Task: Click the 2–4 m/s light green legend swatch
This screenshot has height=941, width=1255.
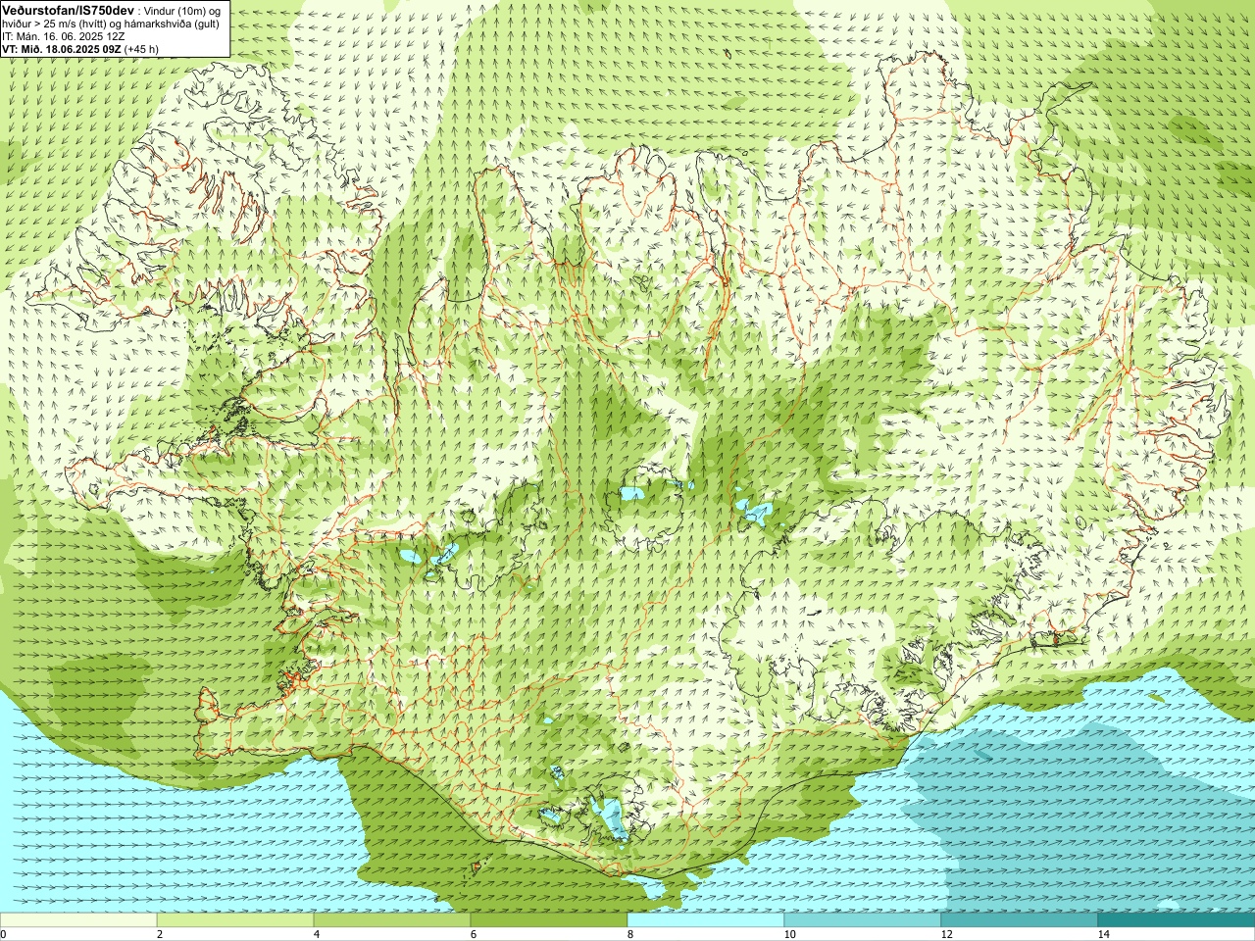Action: click(x=235, y=920)
